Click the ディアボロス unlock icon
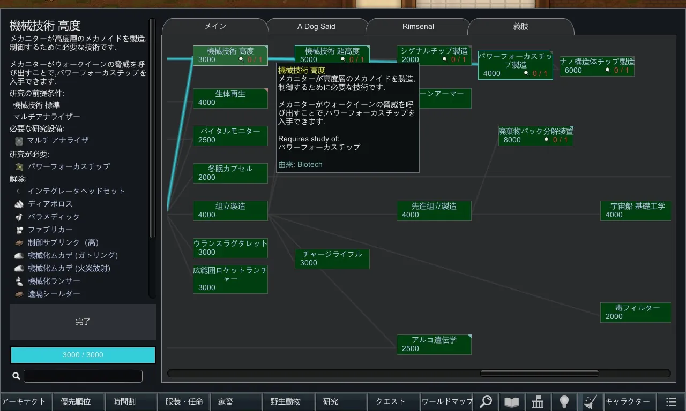Viewport: 686px width, 411px height. [19, 204]
